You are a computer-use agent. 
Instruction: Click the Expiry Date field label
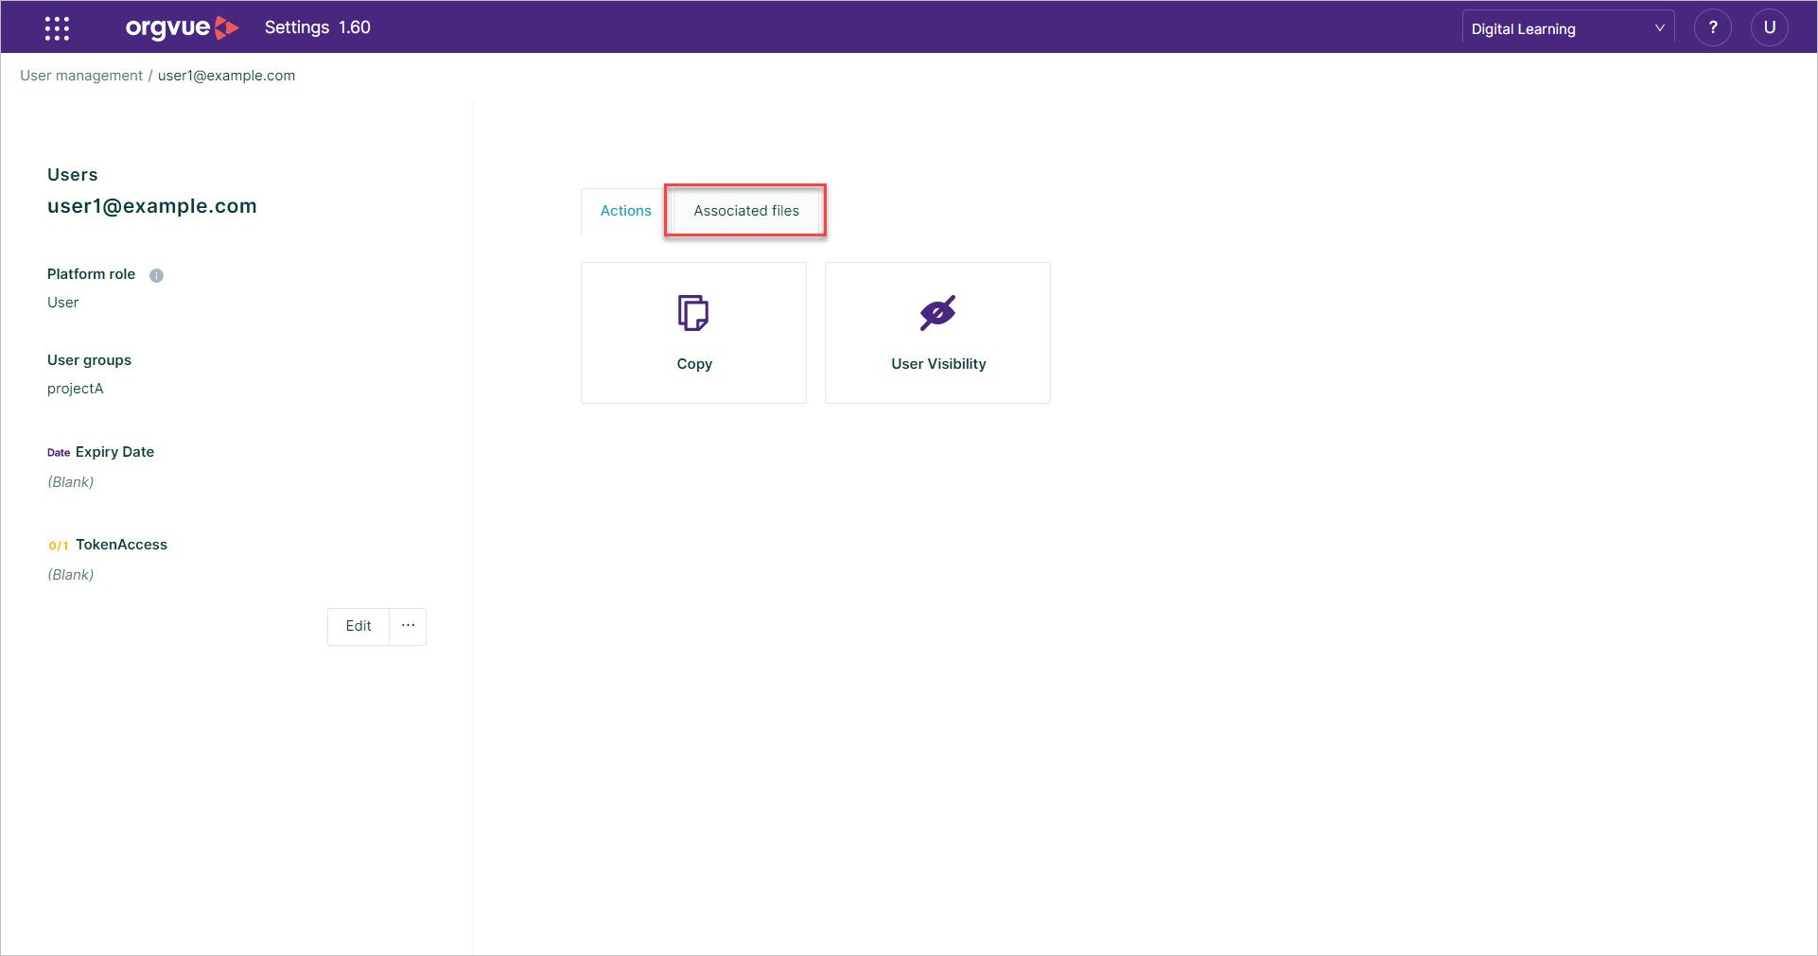(x=114, y=452)
